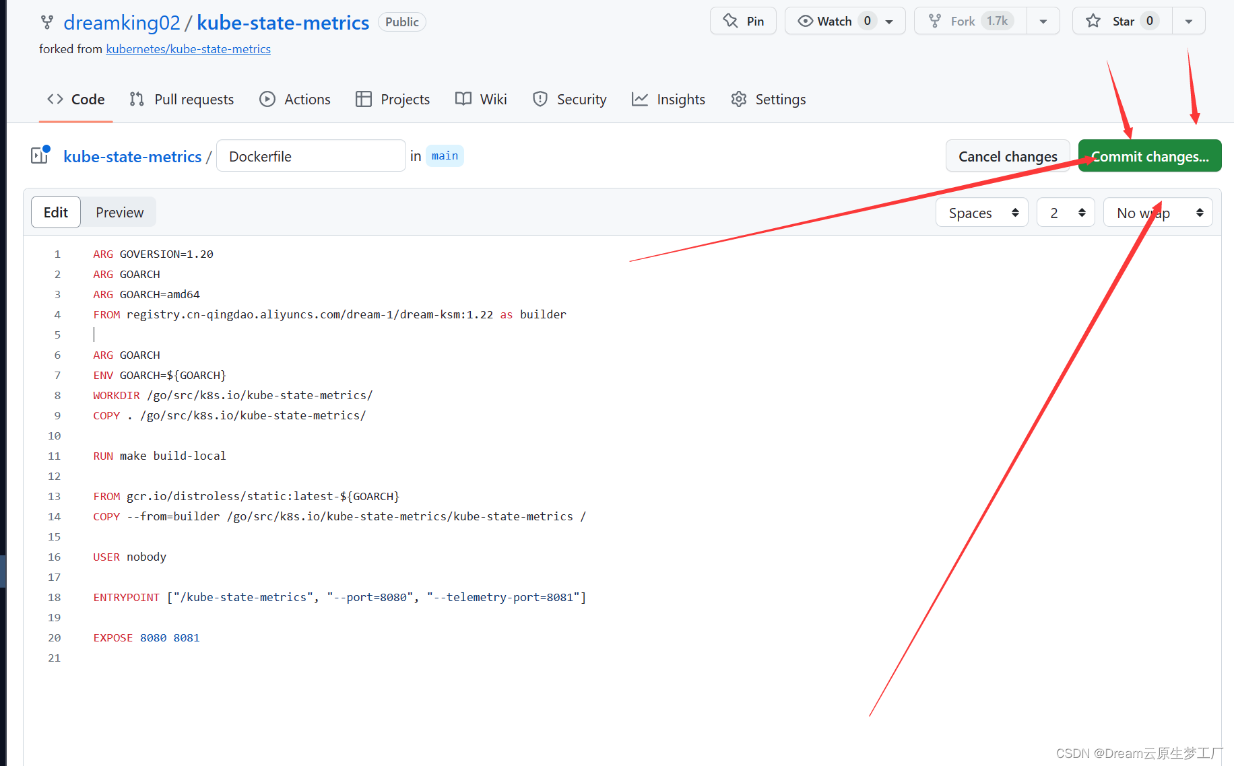Viewport: 1234px width, 766px height.
Task: Click the Public visibility badge
Action: pos(402,22)
